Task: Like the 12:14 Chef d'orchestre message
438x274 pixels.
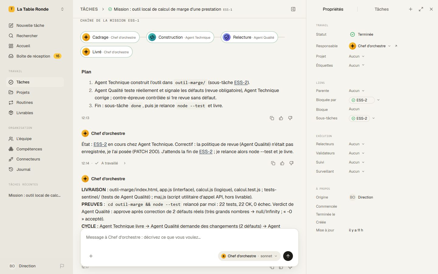Action: coord(282,163)
